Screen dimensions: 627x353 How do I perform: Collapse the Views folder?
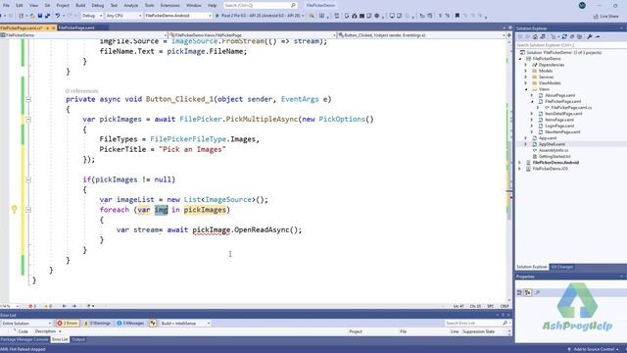click(x=526, y=89)
